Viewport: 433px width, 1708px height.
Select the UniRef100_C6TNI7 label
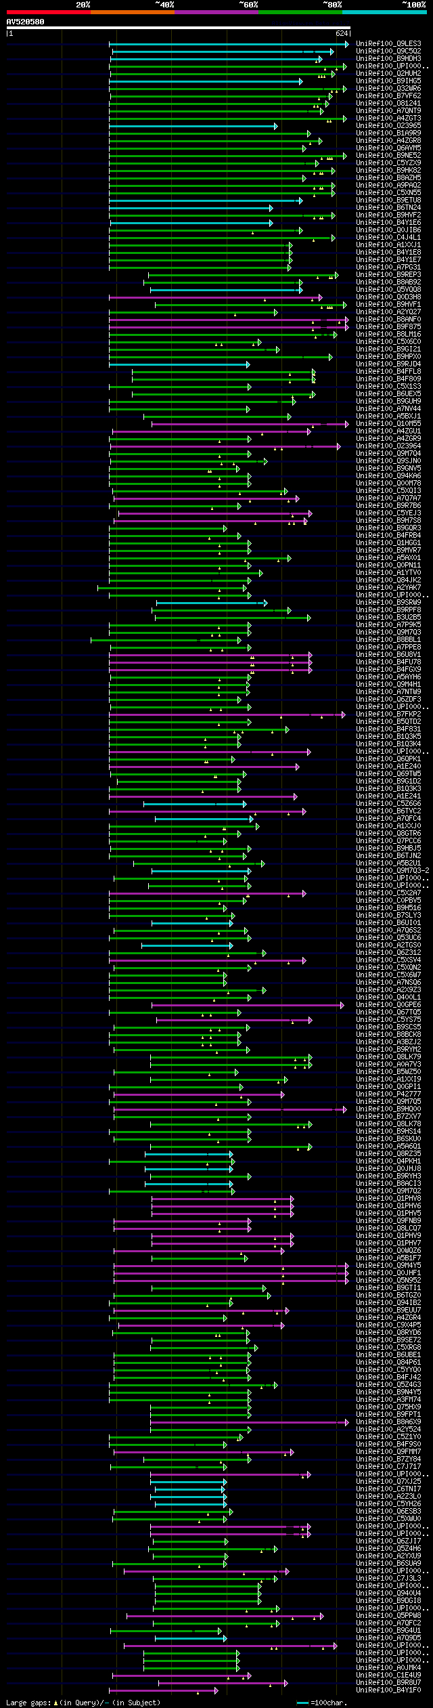(x=388, y=1489)
